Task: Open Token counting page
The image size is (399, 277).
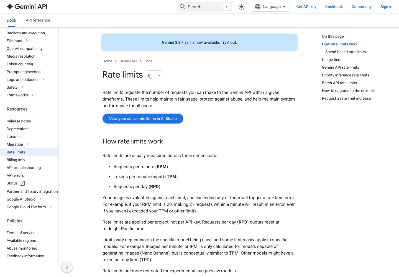Action: (x=20, y=64)
